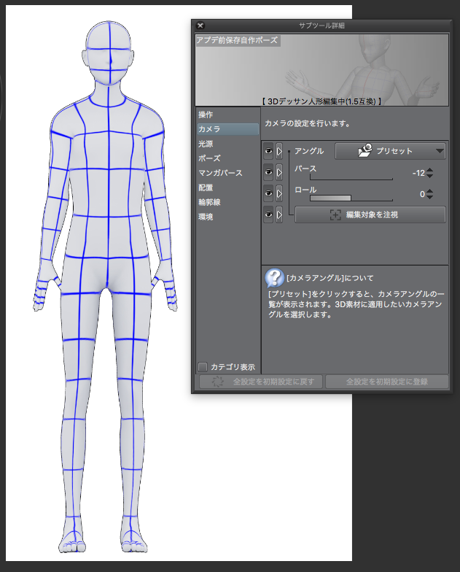Image resolution: width=460 pixels, height=572 pixels.
Task: Click the カメラの設定を行います description text
Action: coord(308,124)
